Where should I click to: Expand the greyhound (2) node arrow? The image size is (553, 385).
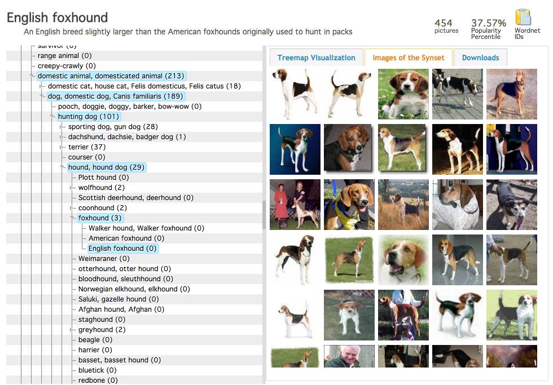[x=73, y=330]
